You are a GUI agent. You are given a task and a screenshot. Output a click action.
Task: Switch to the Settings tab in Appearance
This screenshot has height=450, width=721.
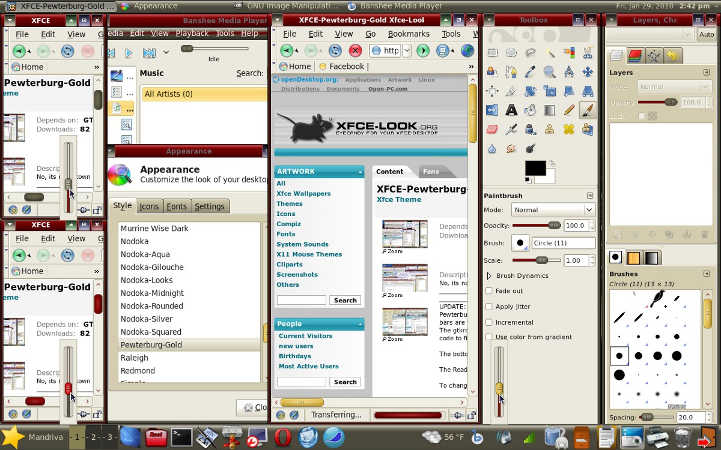tap(210, 206)
